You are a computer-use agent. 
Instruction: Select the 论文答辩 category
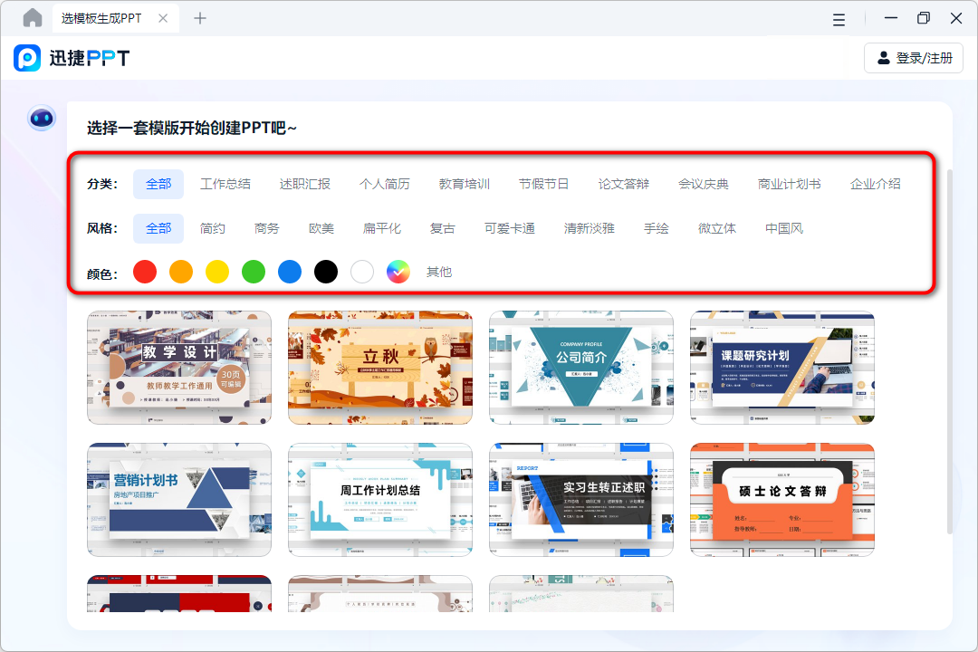tap(624, 184)
